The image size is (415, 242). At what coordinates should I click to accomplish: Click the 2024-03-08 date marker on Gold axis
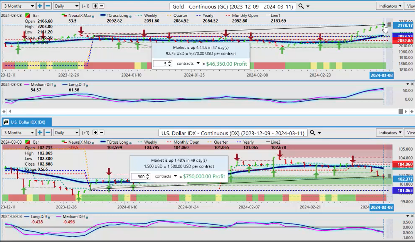tap(381, 75)
